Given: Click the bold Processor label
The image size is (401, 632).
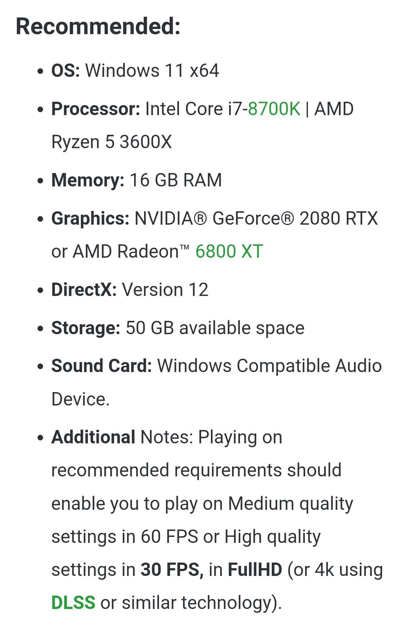Looking at the screenshot, I should pyautogui.click(x=95, y=109).
